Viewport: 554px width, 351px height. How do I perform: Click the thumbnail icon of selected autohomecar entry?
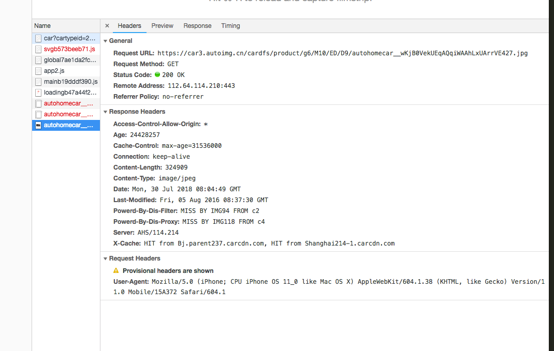click(38, 125)
